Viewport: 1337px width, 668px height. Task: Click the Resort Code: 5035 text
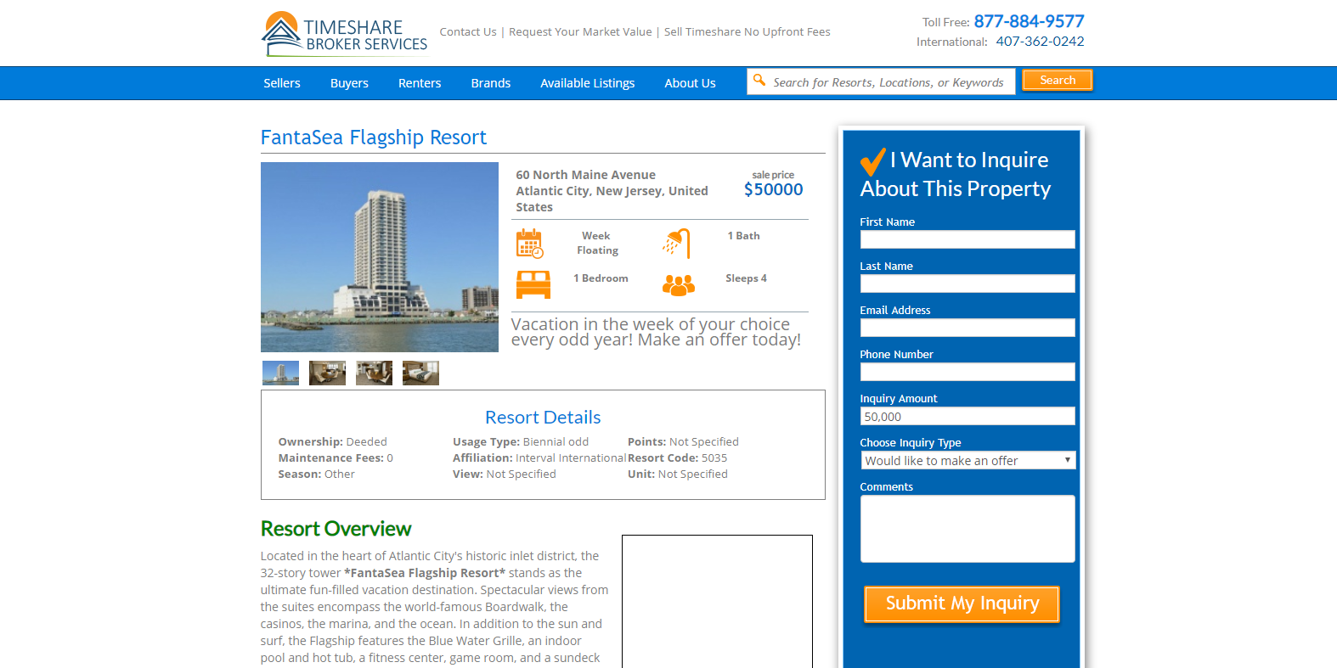click(x=678, y=458)
